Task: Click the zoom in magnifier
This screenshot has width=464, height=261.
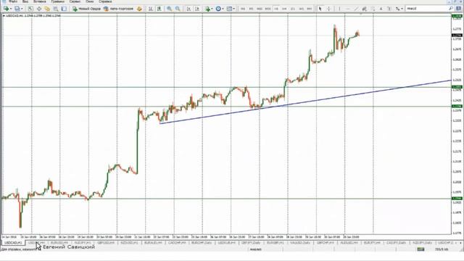Action: click(169, 9)
